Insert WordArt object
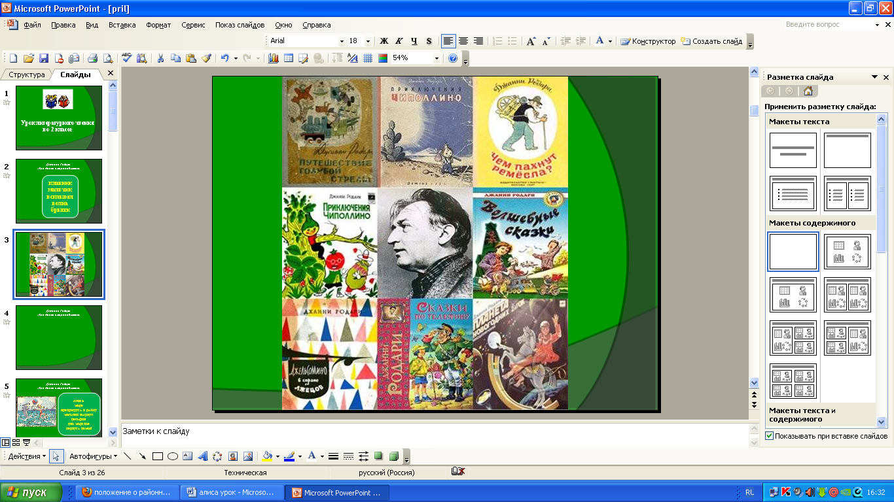The image size is (894, 502). 203,456
